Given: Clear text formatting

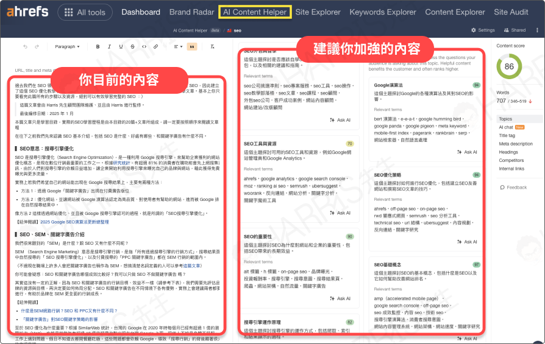Looking at the screenshot, I should click(212, 46).
